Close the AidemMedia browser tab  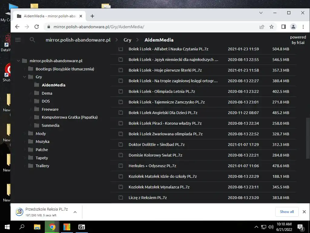81,16
